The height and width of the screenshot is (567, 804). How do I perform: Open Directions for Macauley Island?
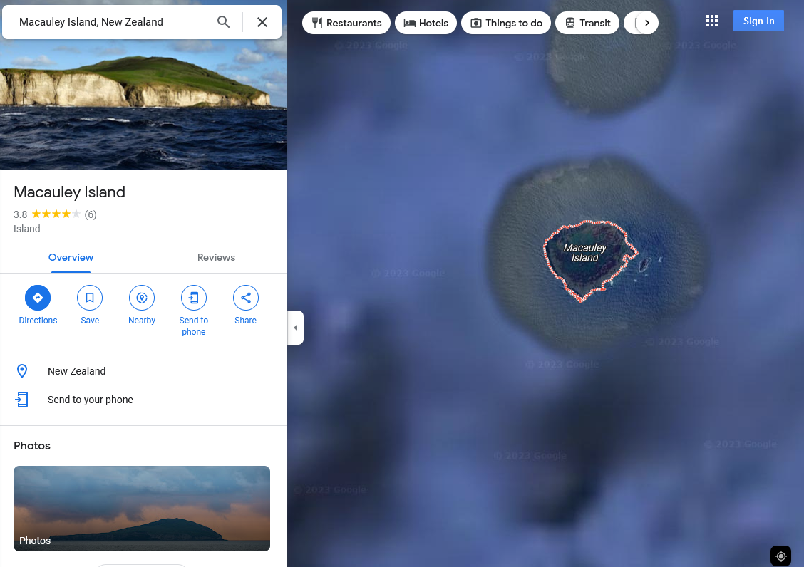coord(38,306)
